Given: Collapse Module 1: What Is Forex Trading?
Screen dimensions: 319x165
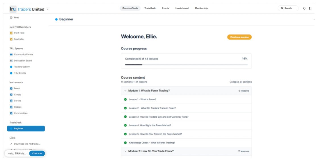Looking at the screenshot, I should click(x=125, y=91).
